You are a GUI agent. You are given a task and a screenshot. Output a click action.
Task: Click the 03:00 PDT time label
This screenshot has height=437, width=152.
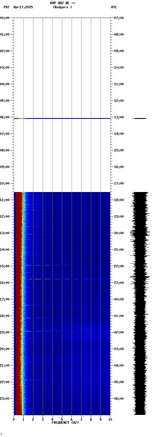coord(5,68)
